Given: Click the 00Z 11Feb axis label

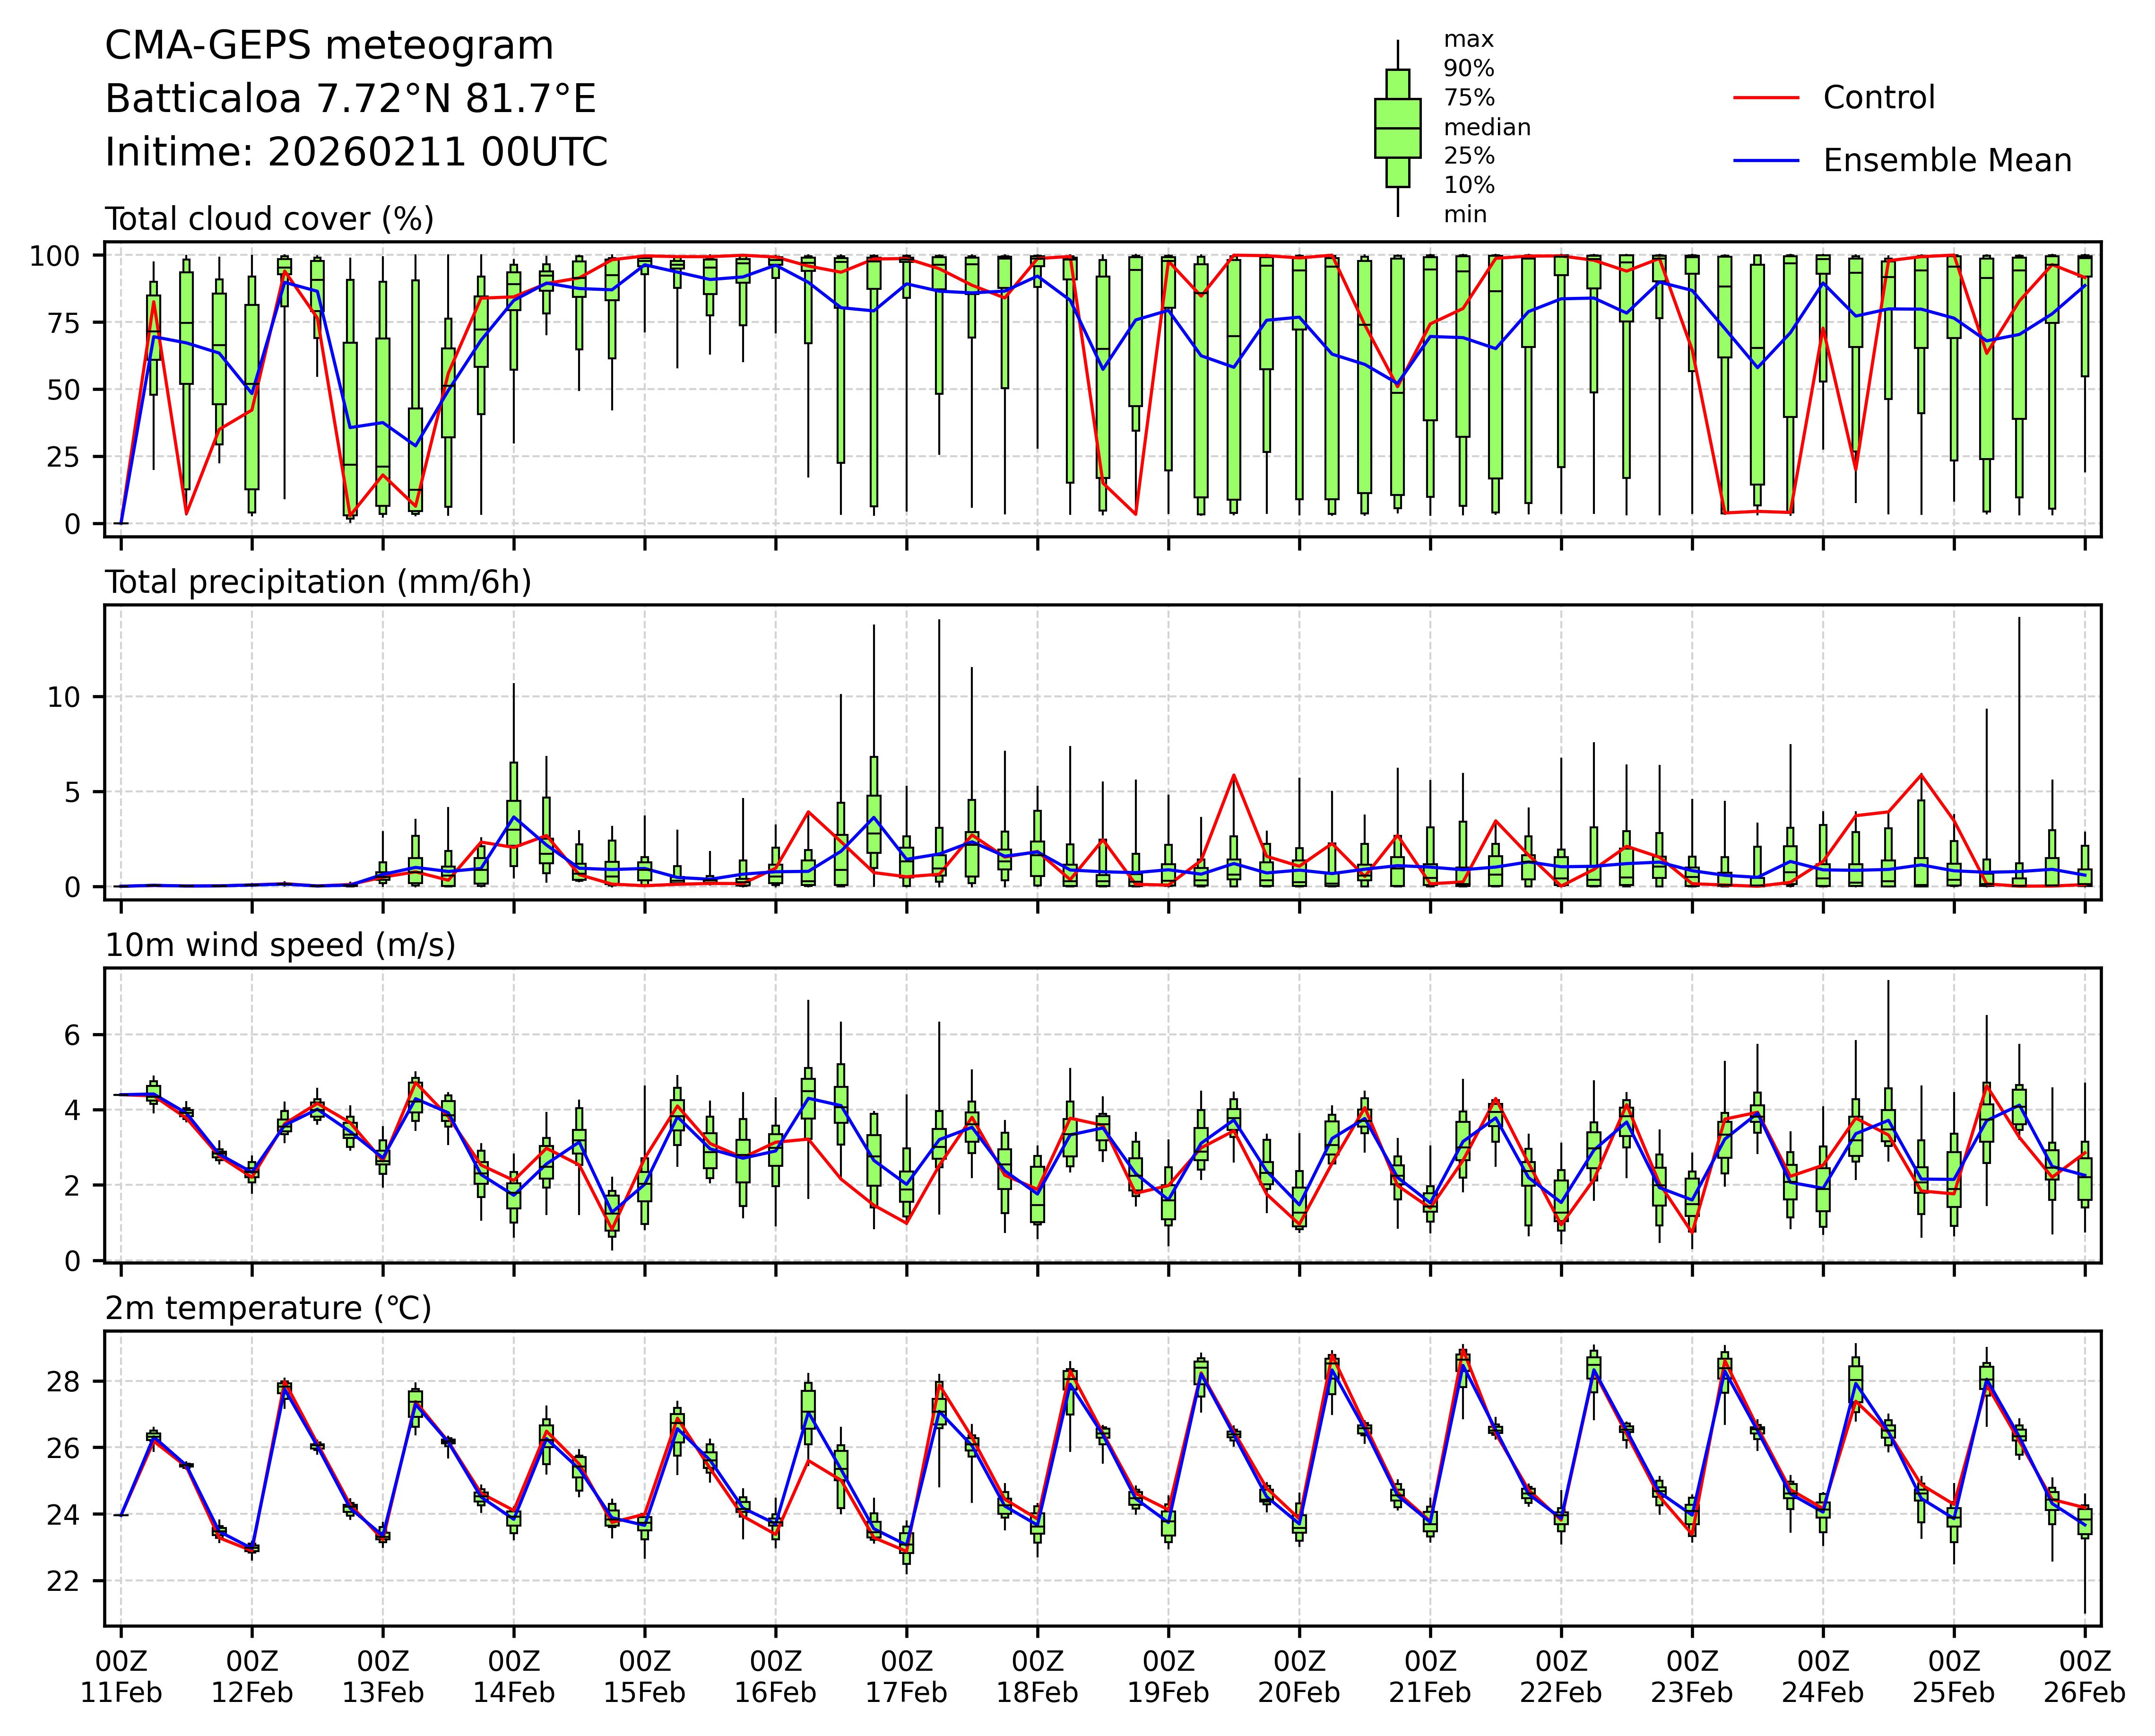Looking at the screenshot, I should [x=121, y=1677].
